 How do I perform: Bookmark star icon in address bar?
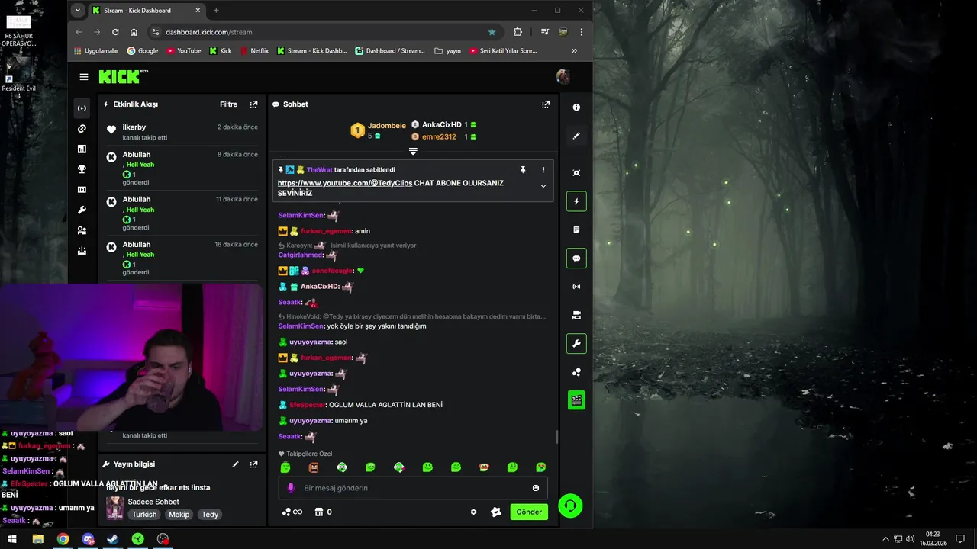[x=492, y=32]
